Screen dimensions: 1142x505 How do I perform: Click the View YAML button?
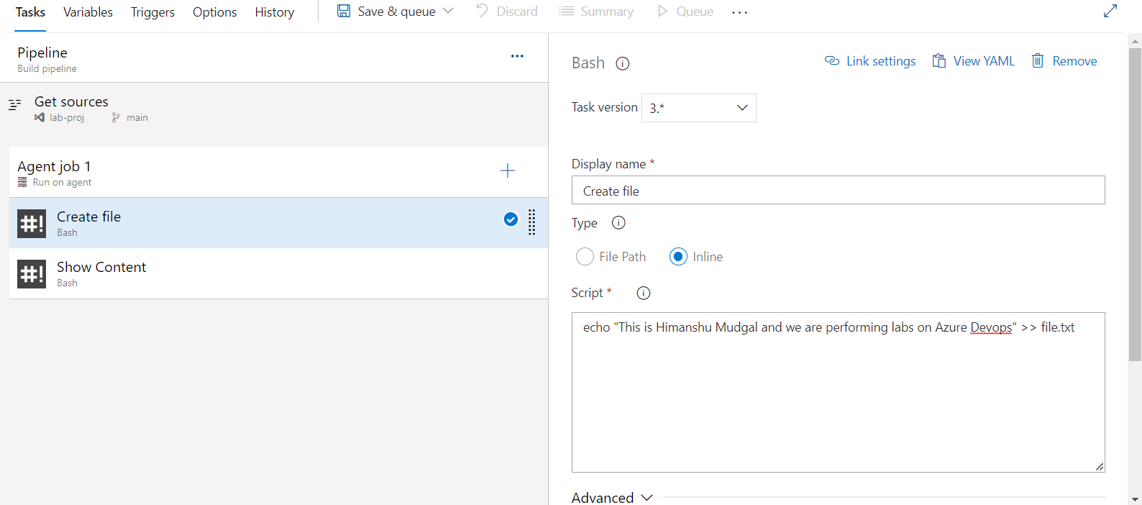974,61
